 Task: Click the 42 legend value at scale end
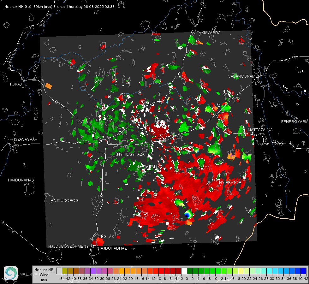point(306,279)
